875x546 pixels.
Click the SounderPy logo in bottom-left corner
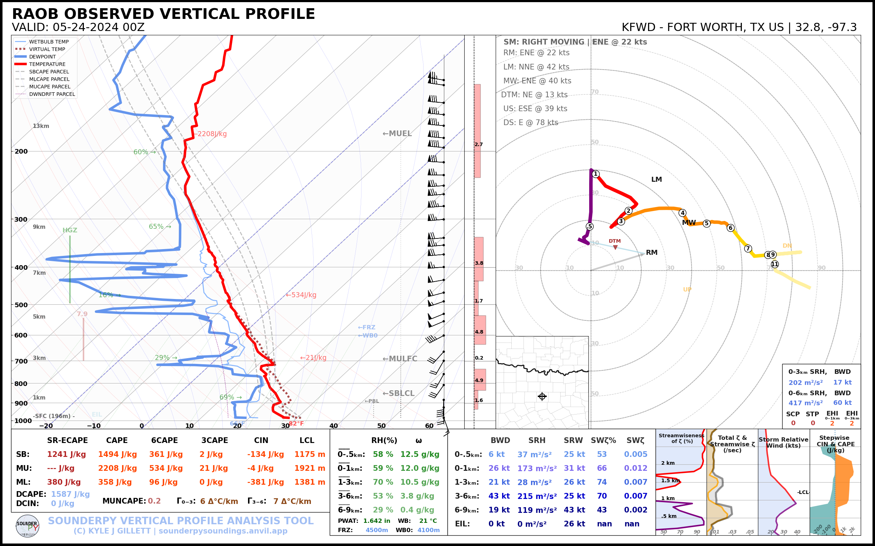tap(27, 526)
